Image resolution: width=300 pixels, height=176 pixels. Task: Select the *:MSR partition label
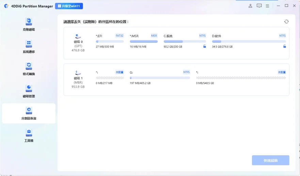tap(134, 36)
